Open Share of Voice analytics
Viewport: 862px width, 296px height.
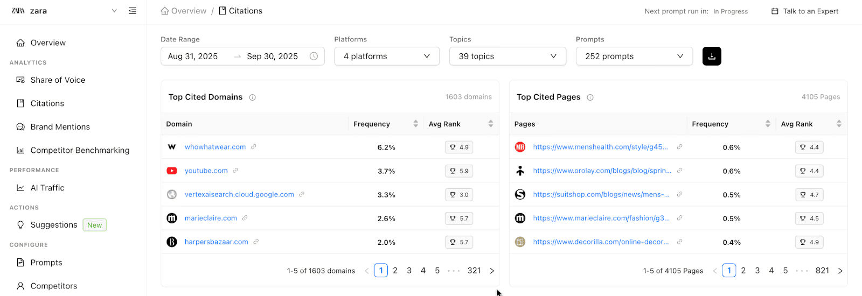58,80
